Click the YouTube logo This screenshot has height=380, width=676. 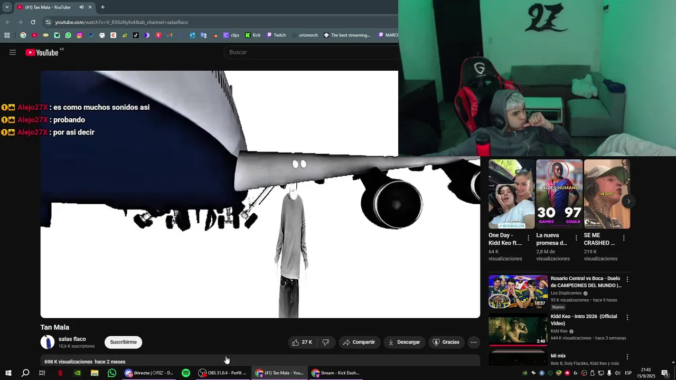42,52
